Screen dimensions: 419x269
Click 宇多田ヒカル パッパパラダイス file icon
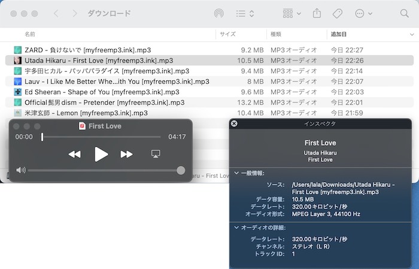(17, 71)
